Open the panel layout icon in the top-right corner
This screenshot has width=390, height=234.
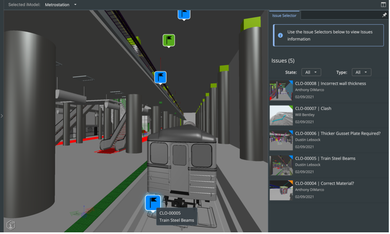click(x=384, y=5)
